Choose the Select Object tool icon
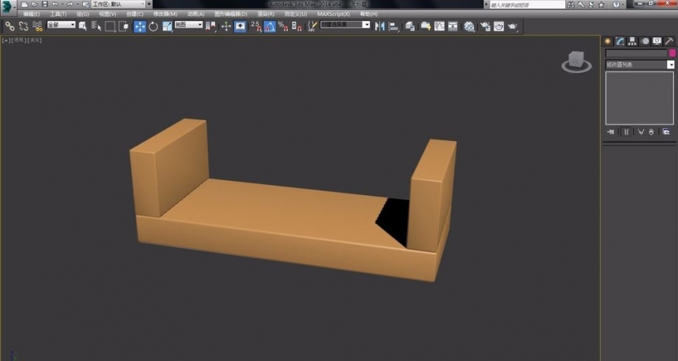Image resolution: width=678 pixels, height=361 pixels. click(83, 27)
